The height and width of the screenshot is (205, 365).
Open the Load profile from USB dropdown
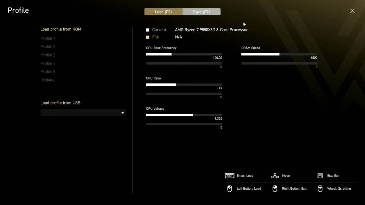(83, 113)
